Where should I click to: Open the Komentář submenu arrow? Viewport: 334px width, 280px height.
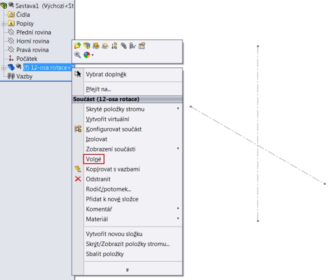point(178,208)
